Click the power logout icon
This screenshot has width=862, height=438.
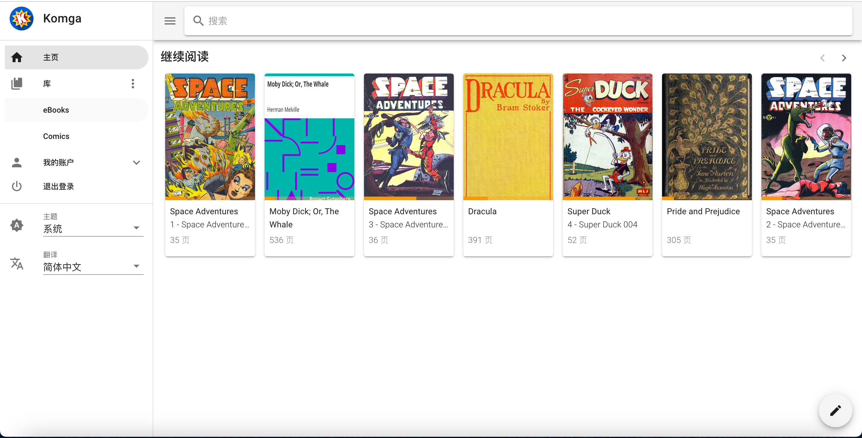click(x=17, y=186)
